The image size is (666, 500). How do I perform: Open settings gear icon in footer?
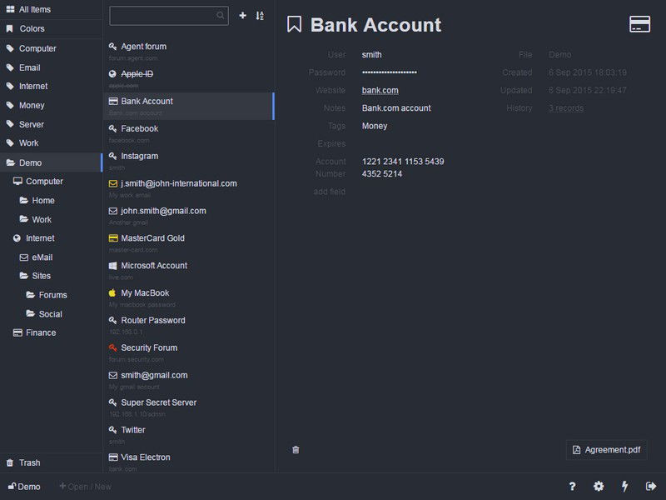click(x=599, y=486)
